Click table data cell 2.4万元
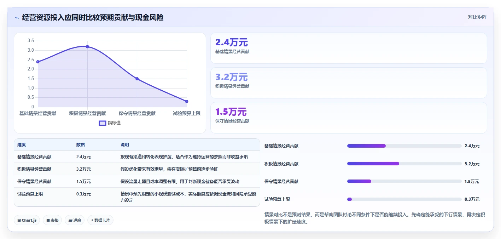Viewport: 501px width, 239px height. (83, 157)
